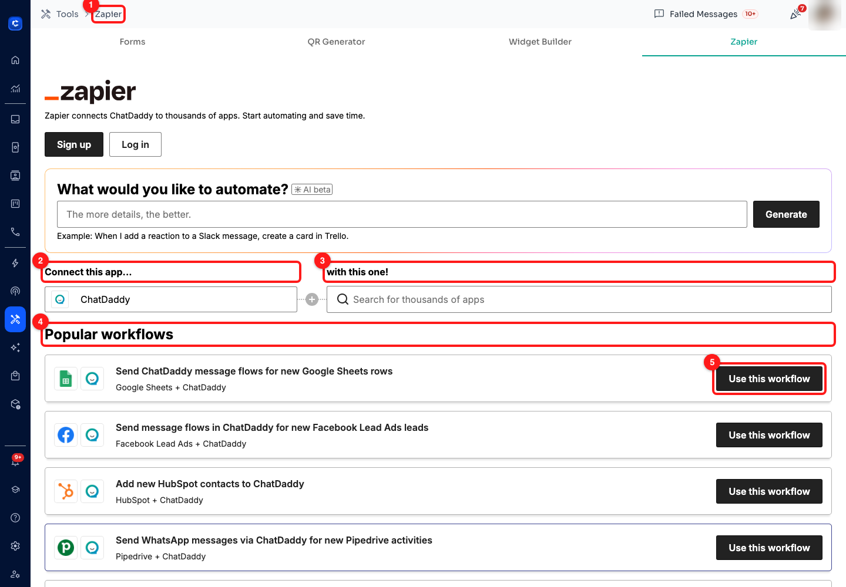Click the Facebook icon in Lead Ads workflow

click(x=66, y=435)
